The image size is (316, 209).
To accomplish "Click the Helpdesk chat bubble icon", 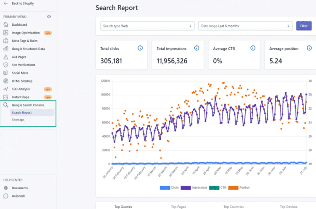I will [x=6, y=196].
